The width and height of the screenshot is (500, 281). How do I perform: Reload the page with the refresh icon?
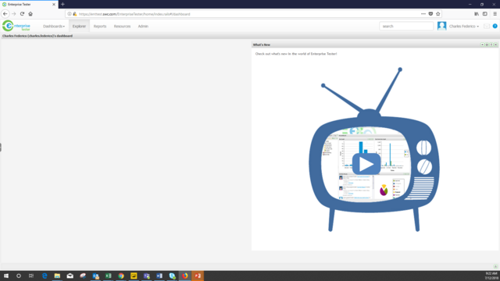[x=22, y=14]
